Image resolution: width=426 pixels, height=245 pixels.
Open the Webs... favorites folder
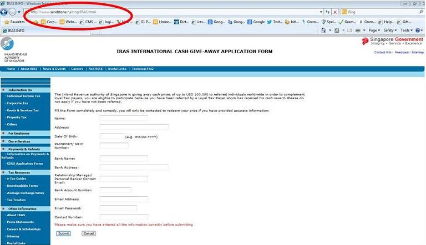coord(68,22)
